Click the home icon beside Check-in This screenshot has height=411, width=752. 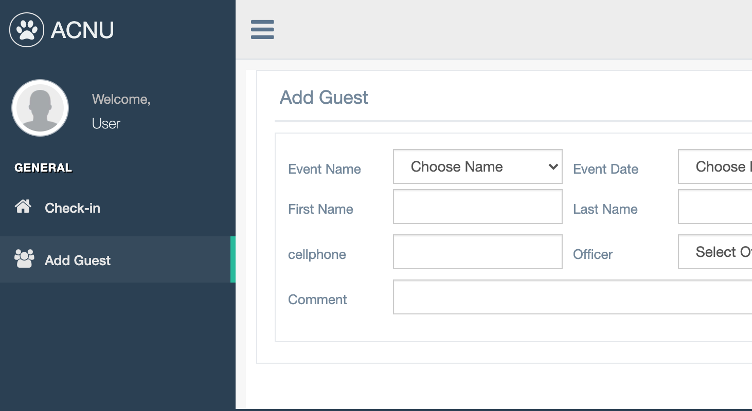tap(23, 207)
